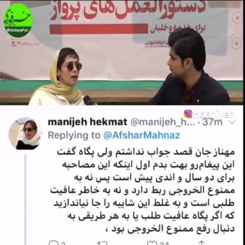This screenshot has width=245, height=245.
Task: Open the @AfsharMahnaz mention link
Action: 141,135
